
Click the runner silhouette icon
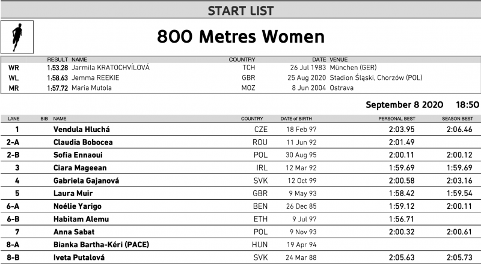17,37
